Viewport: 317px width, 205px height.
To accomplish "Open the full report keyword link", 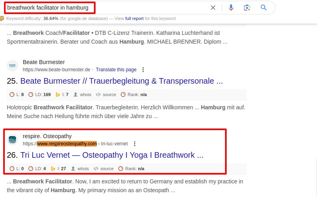I will point(134,19).
